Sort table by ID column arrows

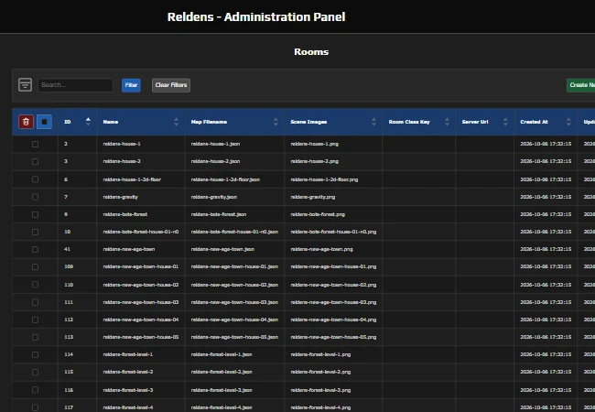point(88,122)
